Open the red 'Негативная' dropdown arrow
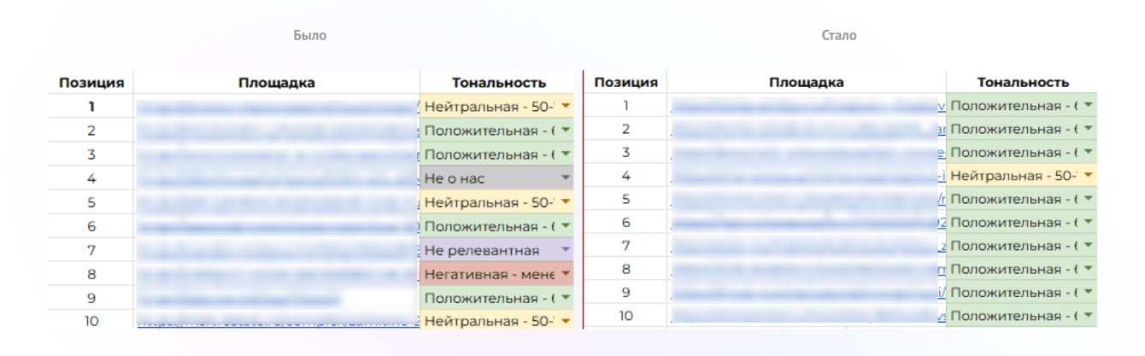This screenshot has width=1145, height=356. pyautogui.click(x=565, y=273)
